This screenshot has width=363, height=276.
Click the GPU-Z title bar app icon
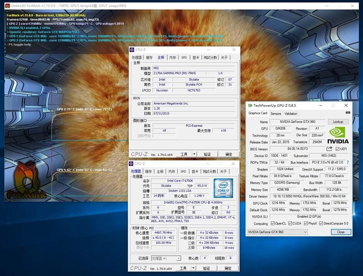coord(250,106)
